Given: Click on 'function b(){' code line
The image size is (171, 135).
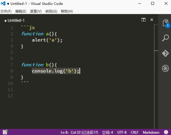Looking at the screenshot, I should coord(39,65).
